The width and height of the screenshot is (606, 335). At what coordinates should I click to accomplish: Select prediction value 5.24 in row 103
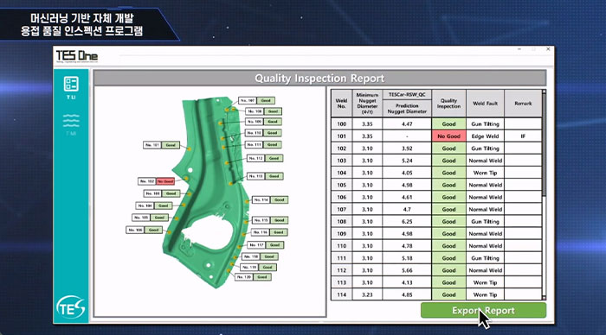407,161
